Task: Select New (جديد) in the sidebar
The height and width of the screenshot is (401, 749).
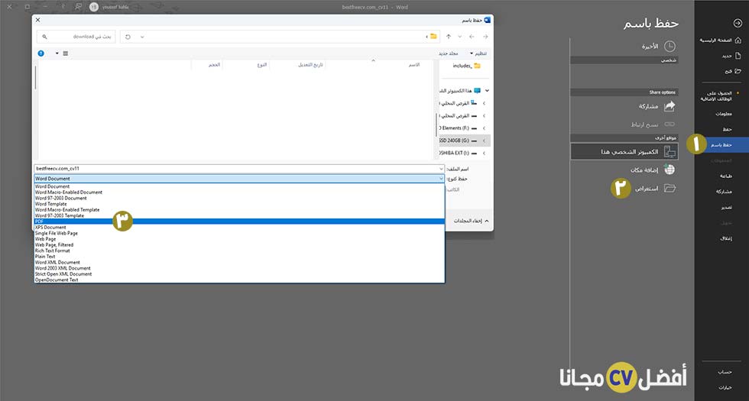Action: tap(731, 56)
